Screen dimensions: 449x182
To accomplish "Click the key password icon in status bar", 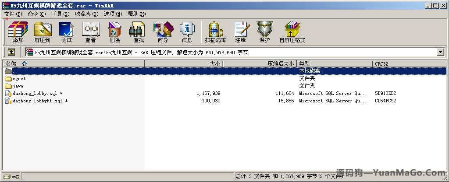I will click(x=15, y=176).
